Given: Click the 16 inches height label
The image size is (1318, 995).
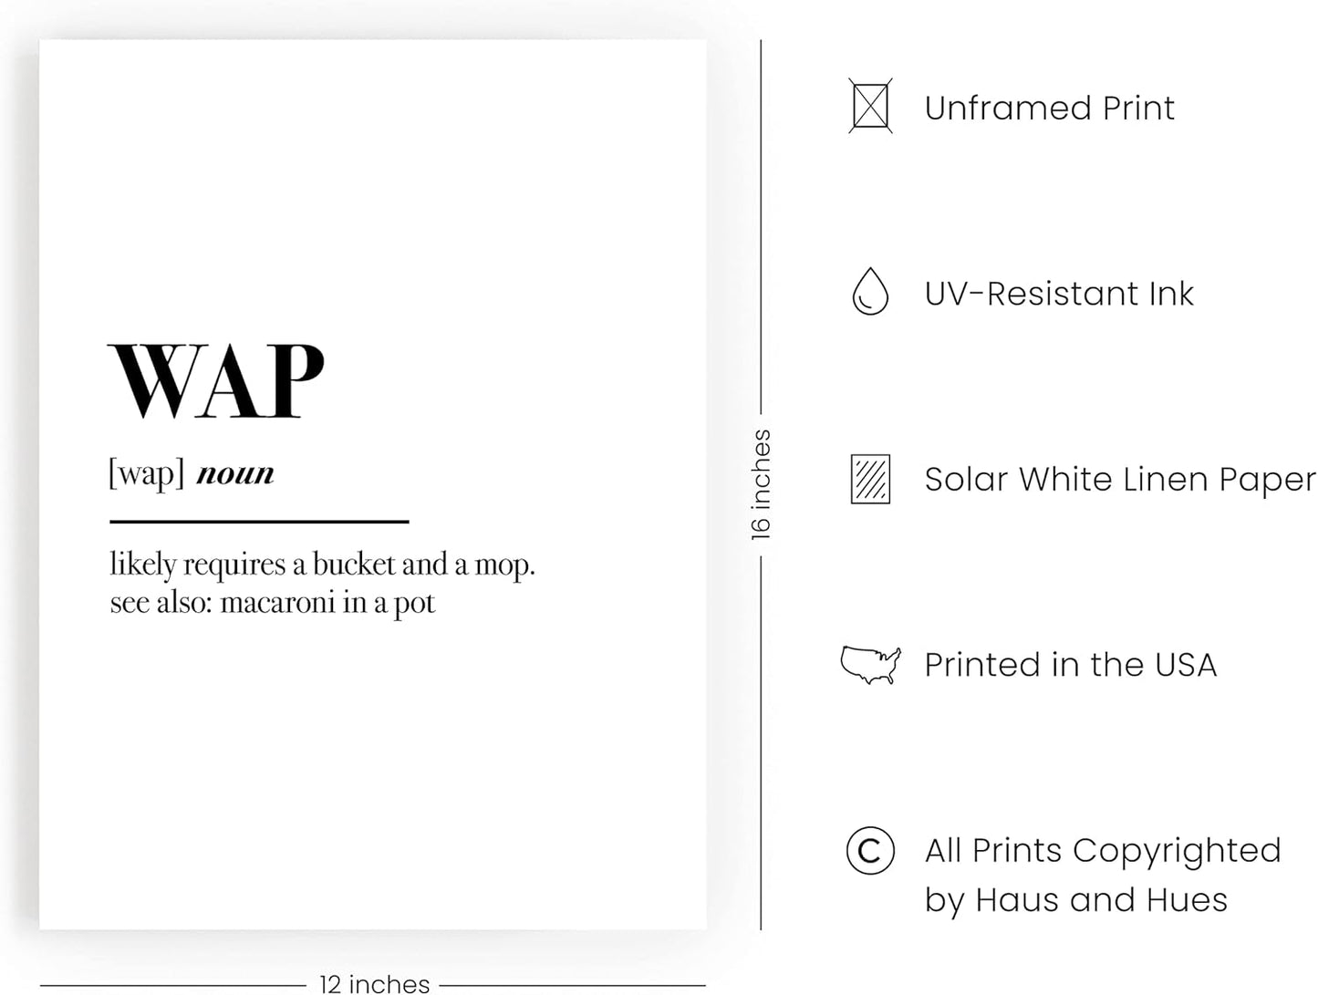Looking at the screenshot, I should (x=761, y=484).
